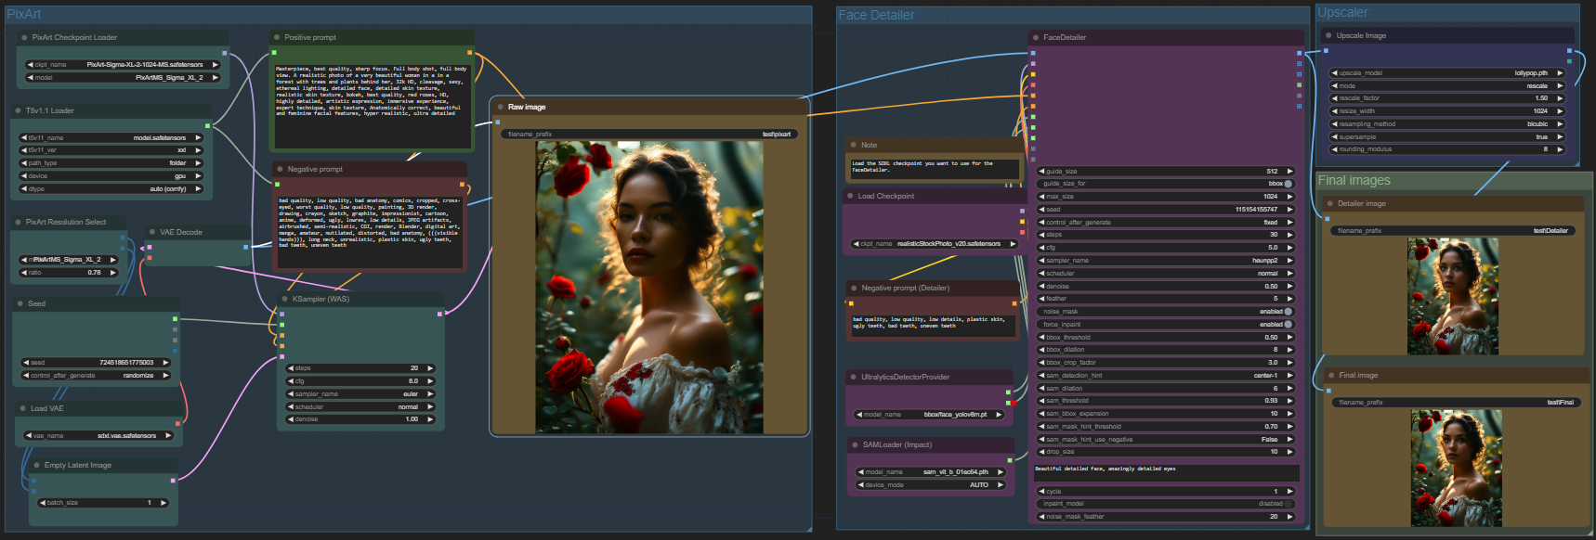This screenshot has width=1596, height=540.
Task: Click the collapse dot on Upscale Image node
Action: coord(1328,35)
